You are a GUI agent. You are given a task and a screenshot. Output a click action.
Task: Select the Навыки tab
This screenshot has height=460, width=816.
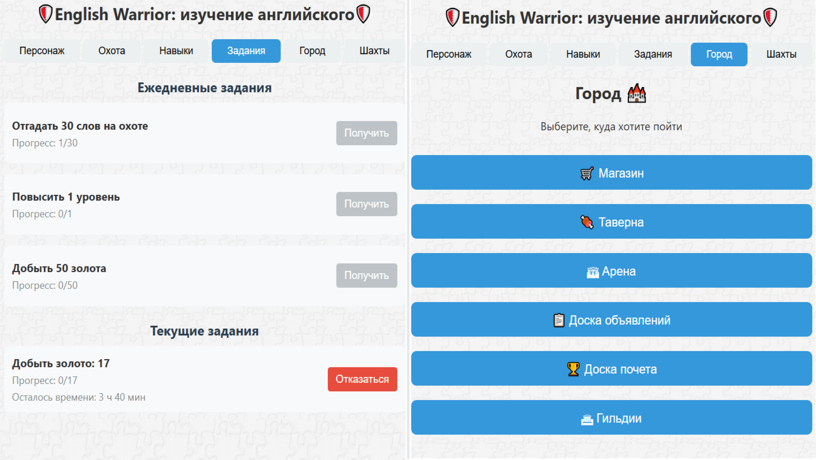coord(176,51)
